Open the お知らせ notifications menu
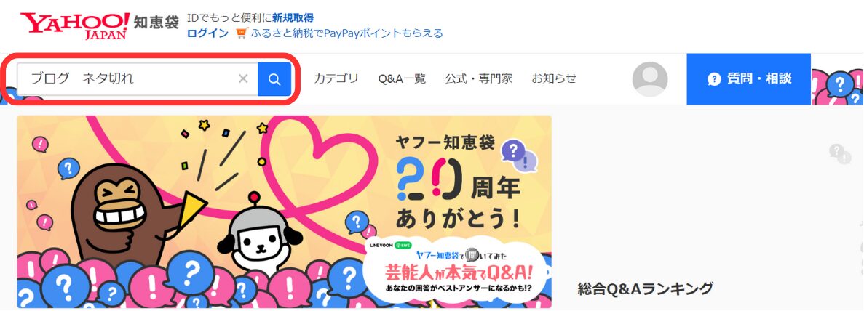The image size is (864, 311). click(554, 78)
